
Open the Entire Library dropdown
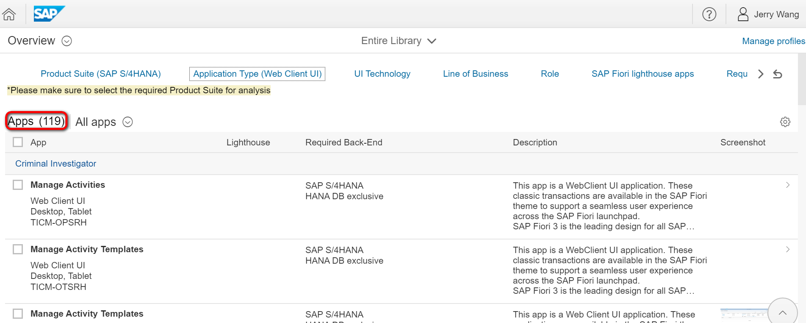click(398, 41)
